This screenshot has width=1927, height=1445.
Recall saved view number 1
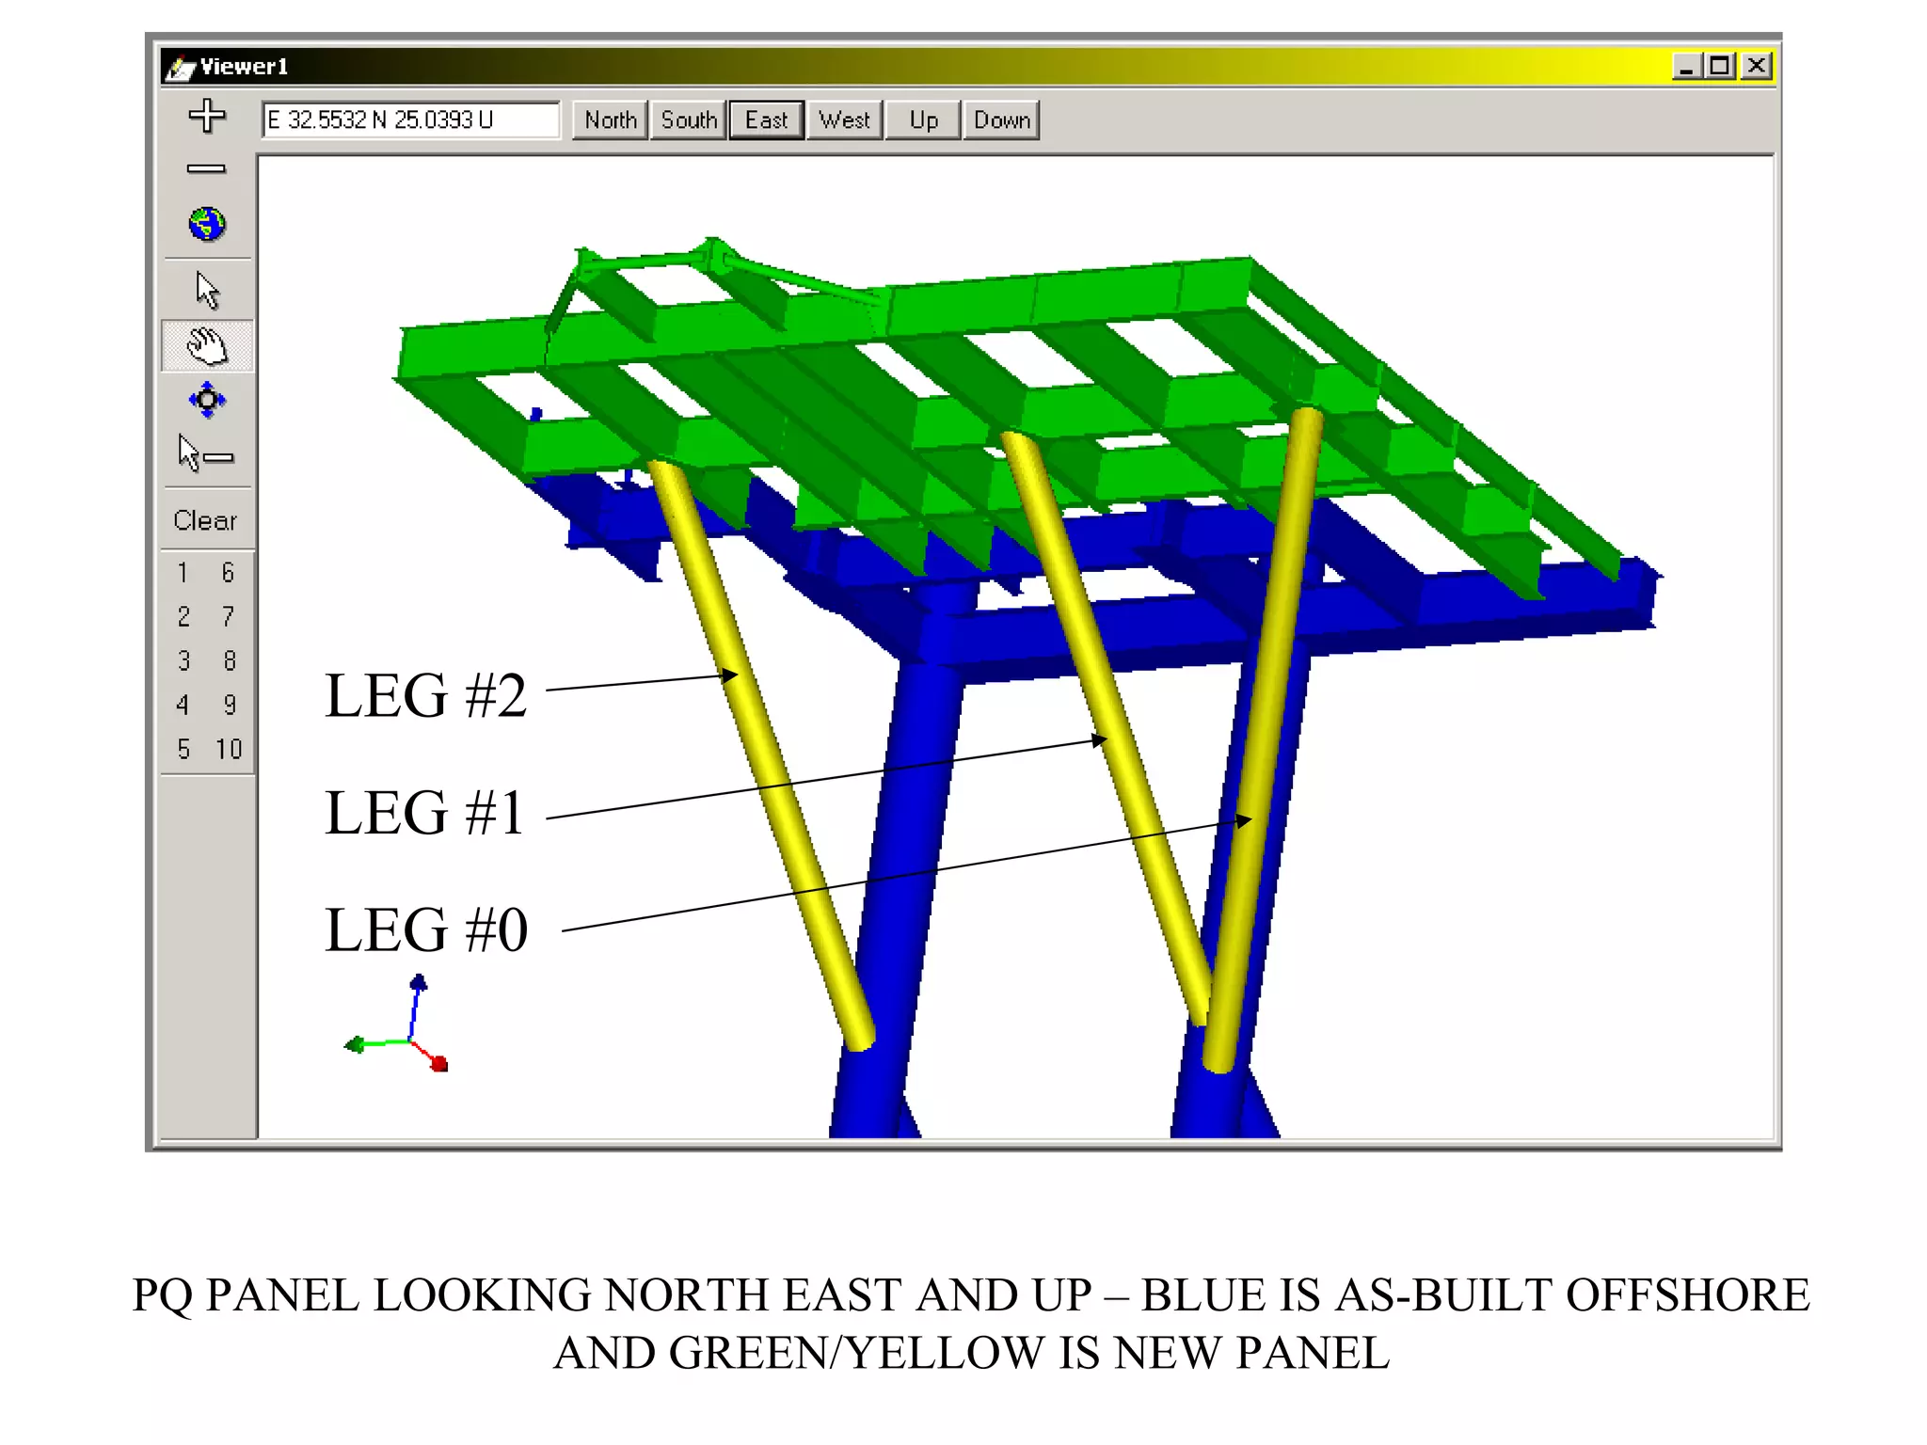pyautogui.click(x=183, y=572)
